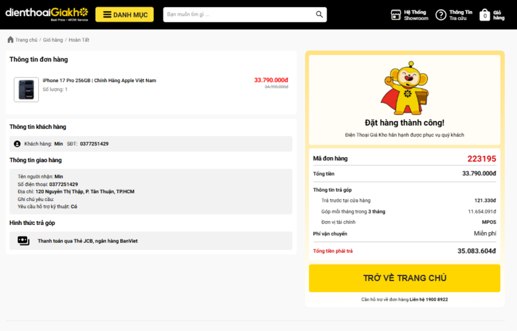Click the search magnifier icon
This screenshot has width=517, height=331.
pos(319,14)
